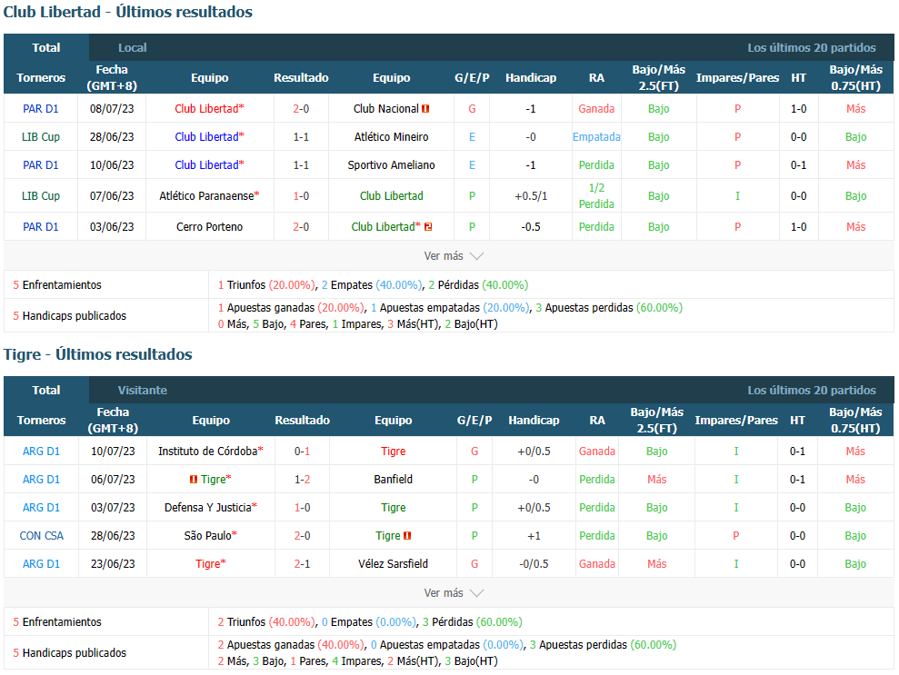
Task: Click Club Libertad team in Club Nacional row
Action: point(206,109)
